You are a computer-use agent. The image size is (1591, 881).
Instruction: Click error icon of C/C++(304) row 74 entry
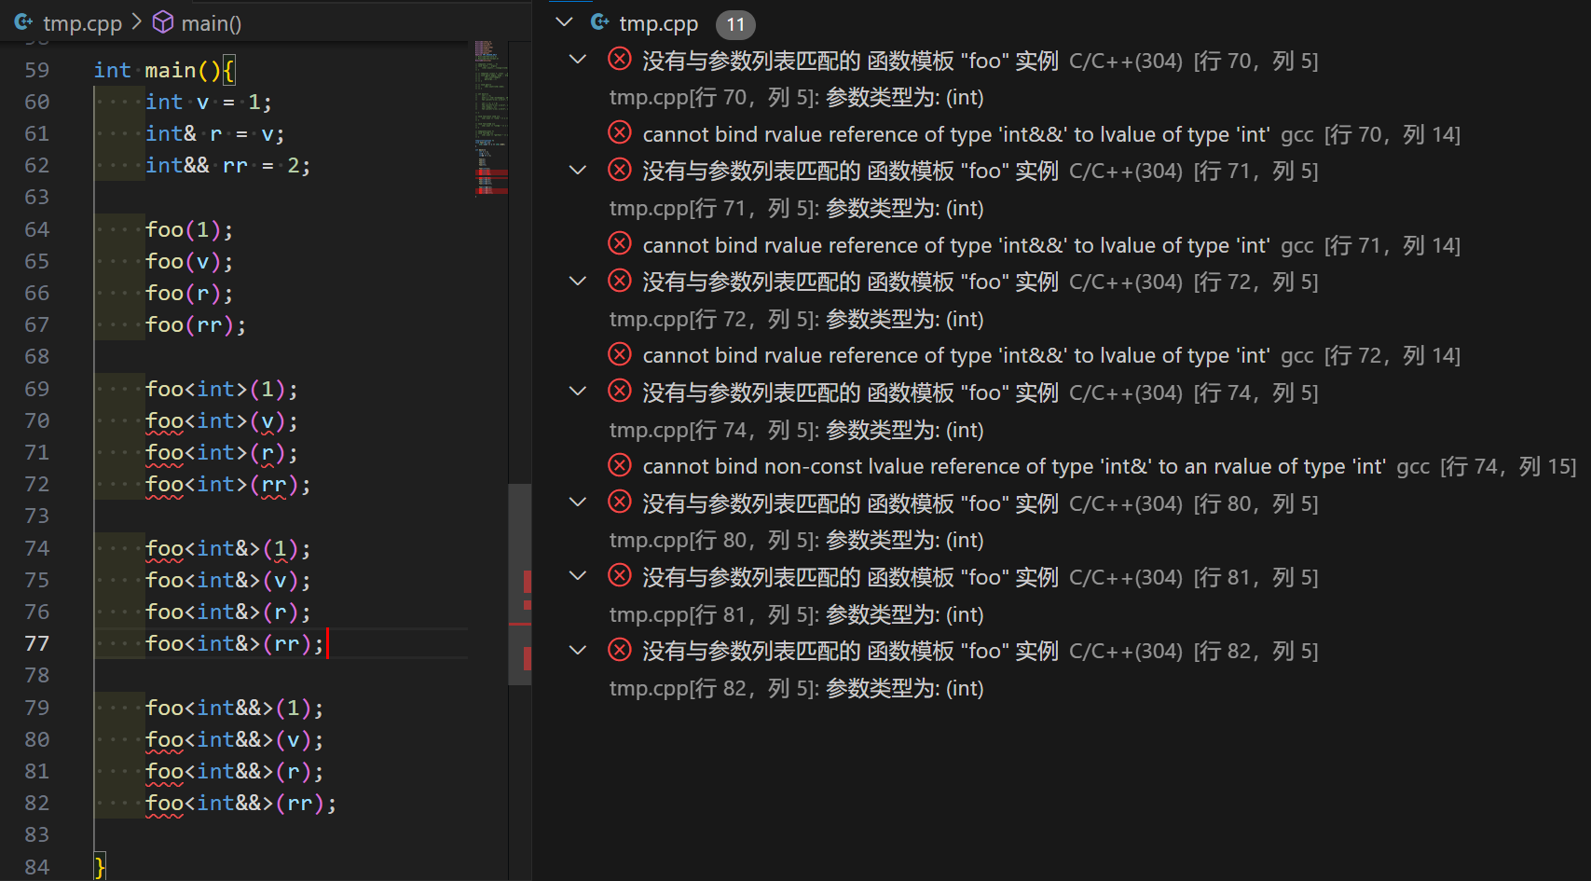coord(620,392)
